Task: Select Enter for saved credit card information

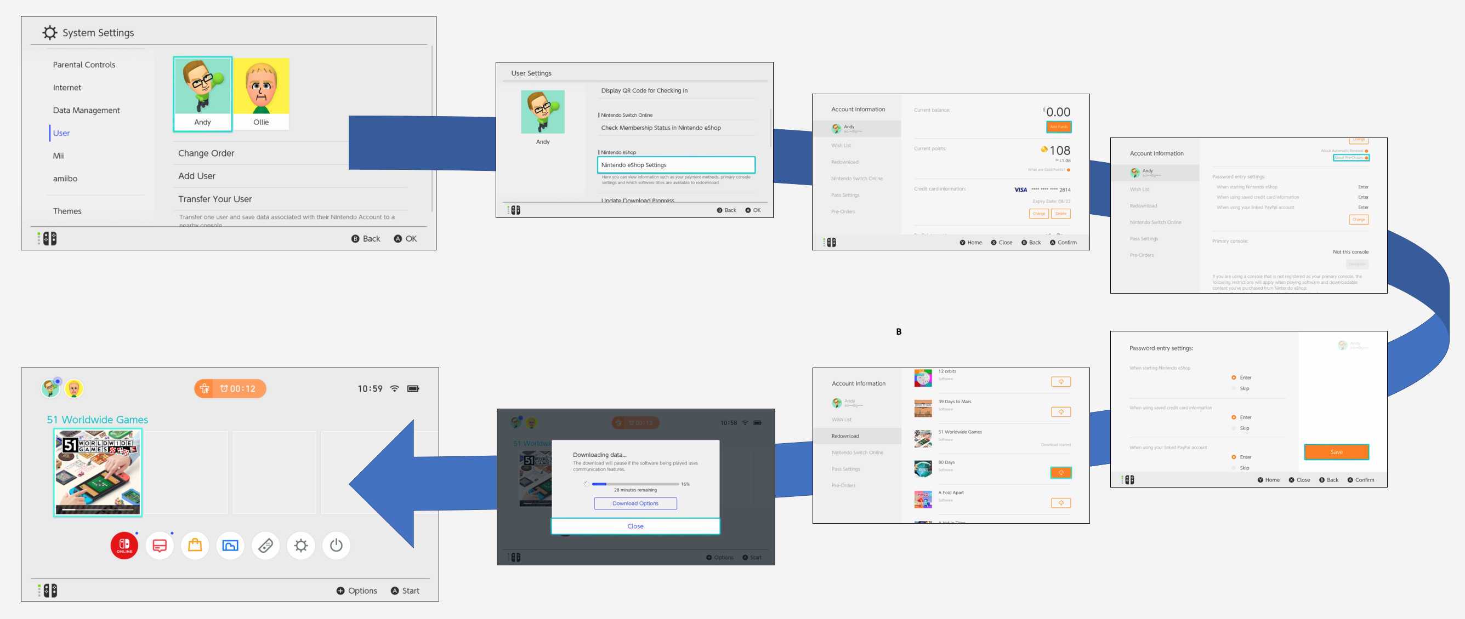Action: pyautogui.click(x=1241, y=417)
